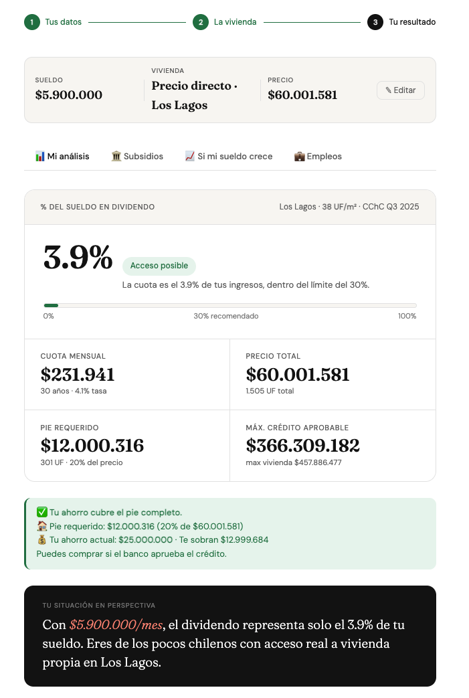Click the step 1 circle icon
Screen dimensions: 469x698
click(31, 22)
